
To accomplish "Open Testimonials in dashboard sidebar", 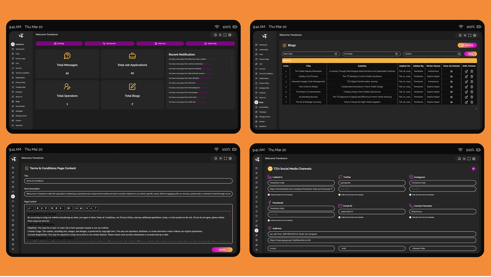I will (x=20, y=49).
